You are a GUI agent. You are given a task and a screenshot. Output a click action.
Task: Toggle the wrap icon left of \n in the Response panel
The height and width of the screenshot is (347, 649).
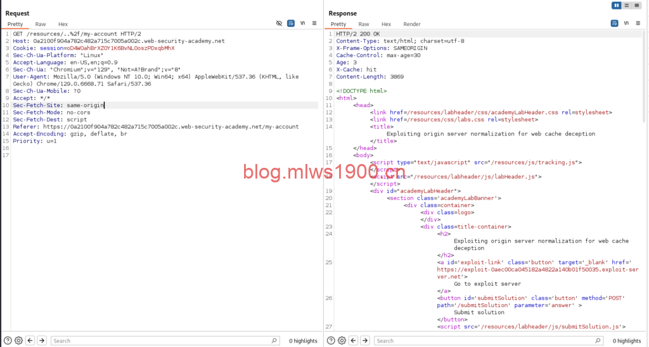615,23
